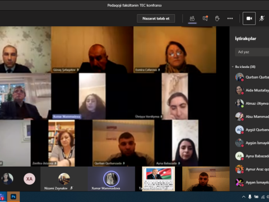Viewport: 269px width, 202px height.
Task: Select Qurban participant in the list
Action: coord(252,77)
